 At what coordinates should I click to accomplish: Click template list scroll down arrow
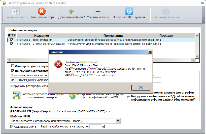(x=197, y=56)
